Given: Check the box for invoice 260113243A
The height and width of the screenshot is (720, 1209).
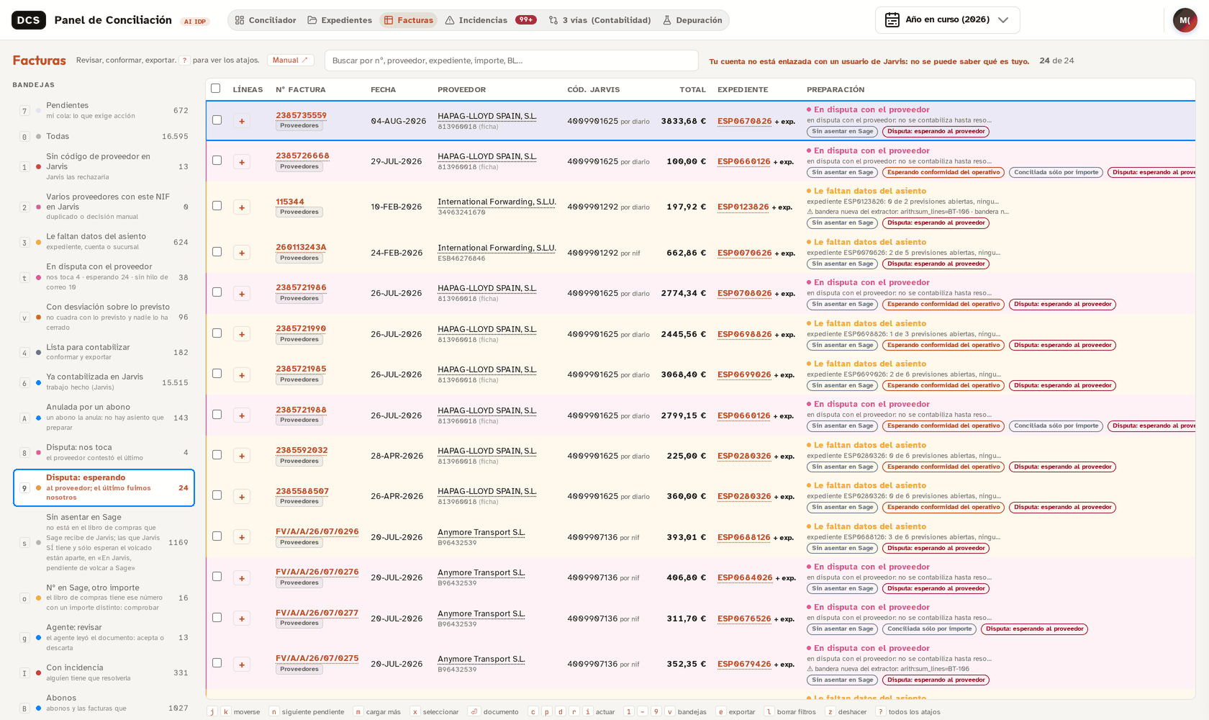Looking at the screenshot, I should [217, 252].
